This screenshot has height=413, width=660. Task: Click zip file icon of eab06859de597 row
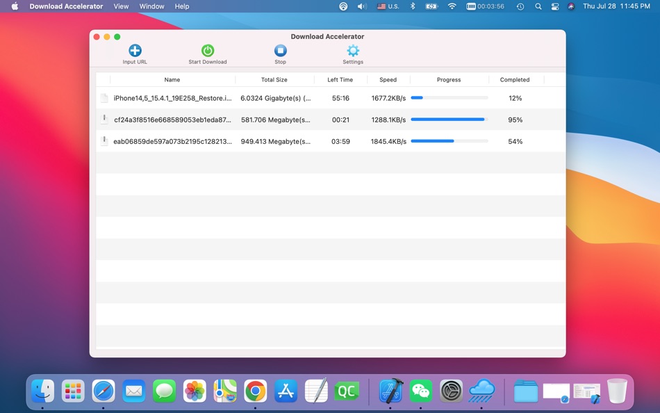point(104,141)
